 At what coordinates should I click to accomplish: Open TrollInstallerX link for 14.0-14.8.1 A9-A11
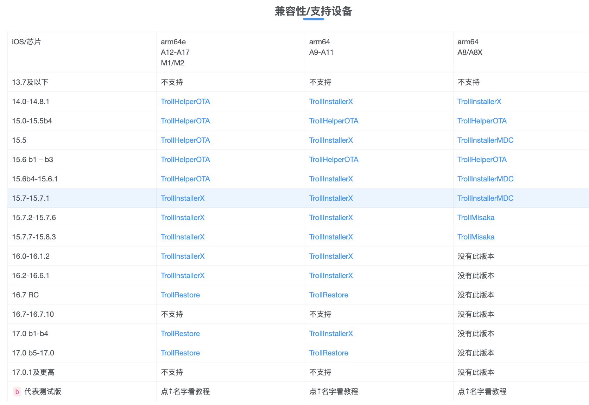point(331,102)
